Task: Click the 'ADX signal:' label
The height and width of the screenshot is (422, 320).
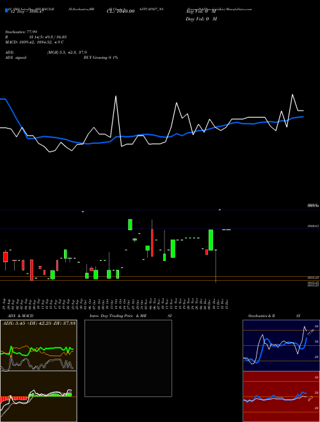Action: click(16, 58)
